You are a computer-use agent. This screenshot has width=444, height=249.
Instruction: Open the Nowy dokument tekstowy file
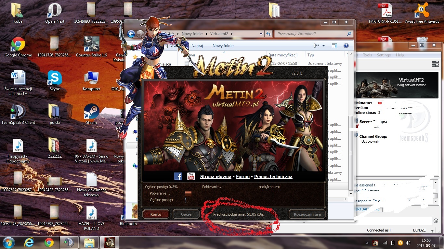pos(91,185)
